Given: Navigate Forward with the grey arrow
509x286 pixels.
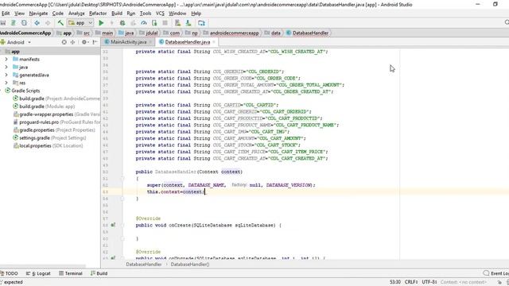Looking at the screenshot, I should [x=48, y=23].
